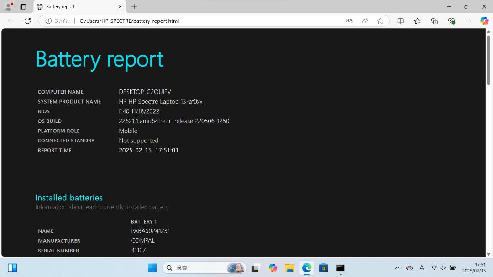Viewport: 493px width, 277px height.
Task: Show hidden icons tray chevron
Action: point(397,268)
